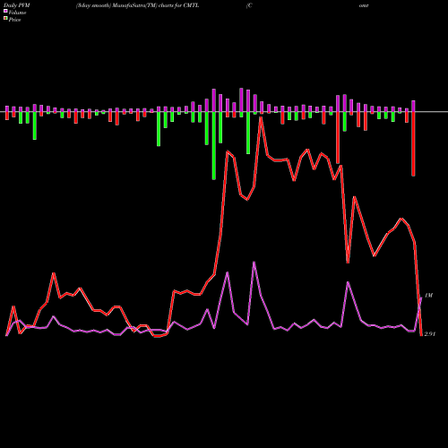Click the MunafaSutra charts for CMTL heading
The image size is (448, 448).
(x=137, y=5)
